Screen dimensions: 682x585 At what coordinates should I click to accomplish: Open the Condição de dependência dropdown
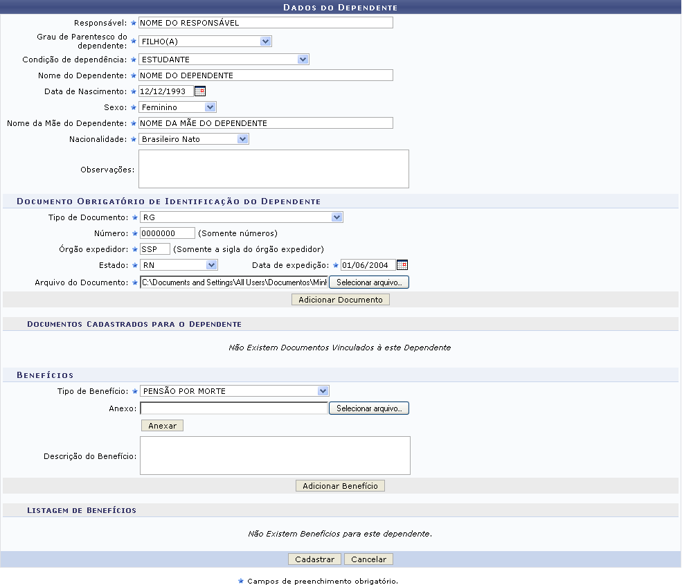point(223,60)
